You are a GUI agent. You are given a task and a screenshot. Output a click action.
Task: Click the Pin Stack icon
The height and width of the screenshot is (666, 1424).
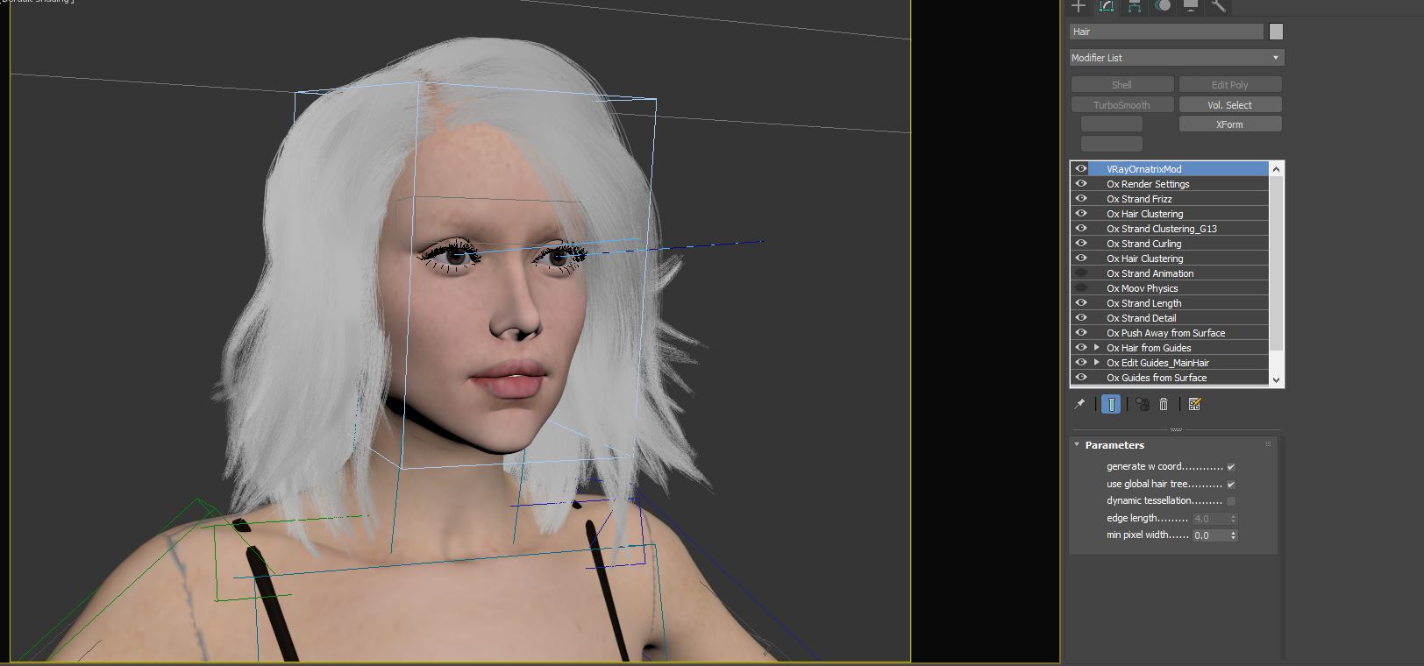(x=1079, y=404)
